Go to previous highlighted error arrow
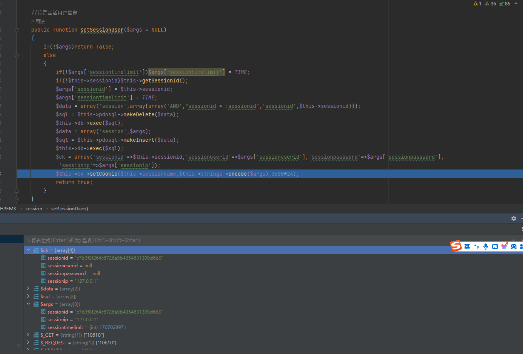Image resolution: width=523 pixels, height=354 pixels. click(x=516, y=3)
